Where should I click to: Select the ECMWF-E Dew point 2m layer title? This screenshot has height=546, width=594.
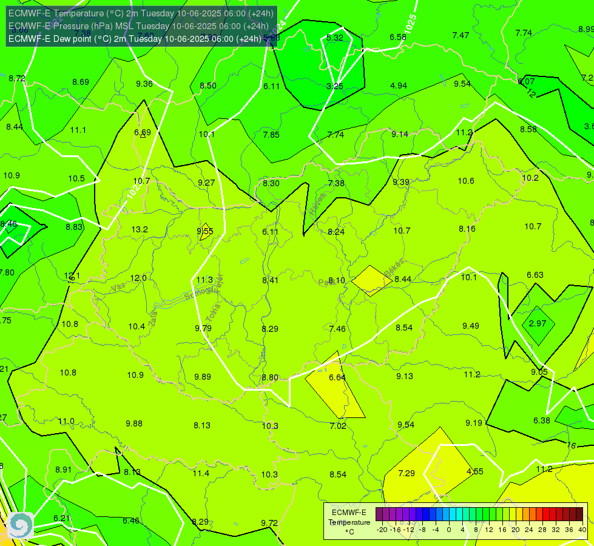point(135,39)
